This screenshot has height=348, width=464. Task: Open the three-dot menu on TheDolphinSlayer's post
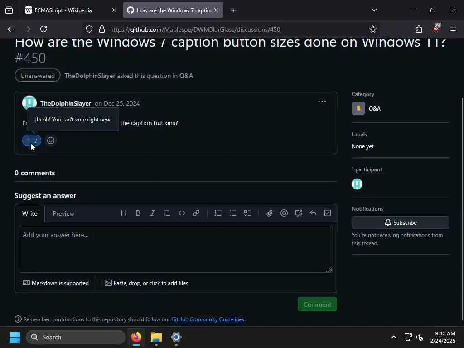pyautogui.click(x=322, y=101)
